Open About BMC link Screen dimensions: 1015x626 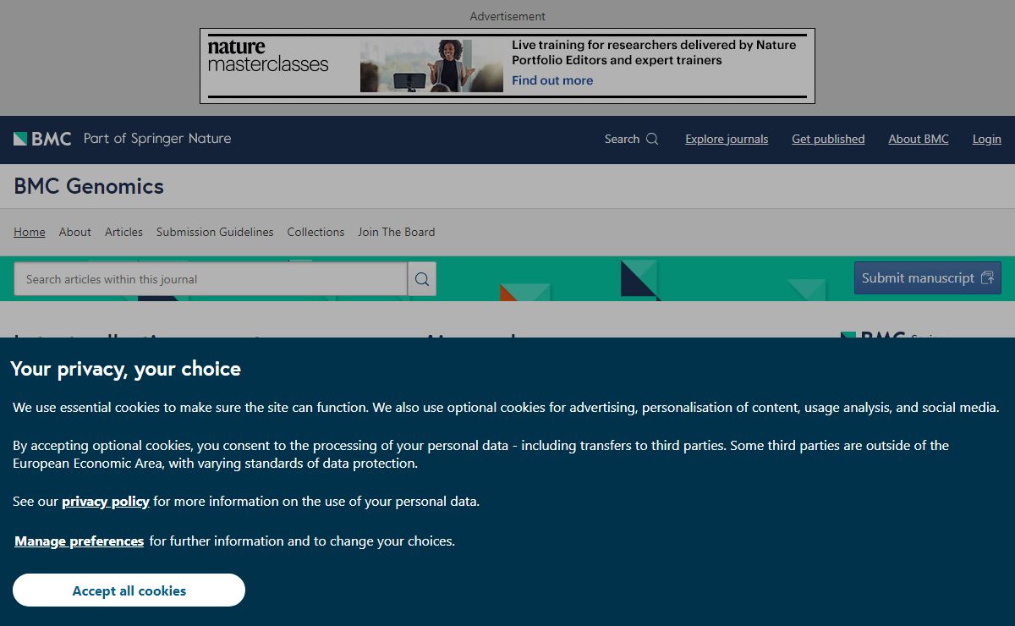coord(919,139)
